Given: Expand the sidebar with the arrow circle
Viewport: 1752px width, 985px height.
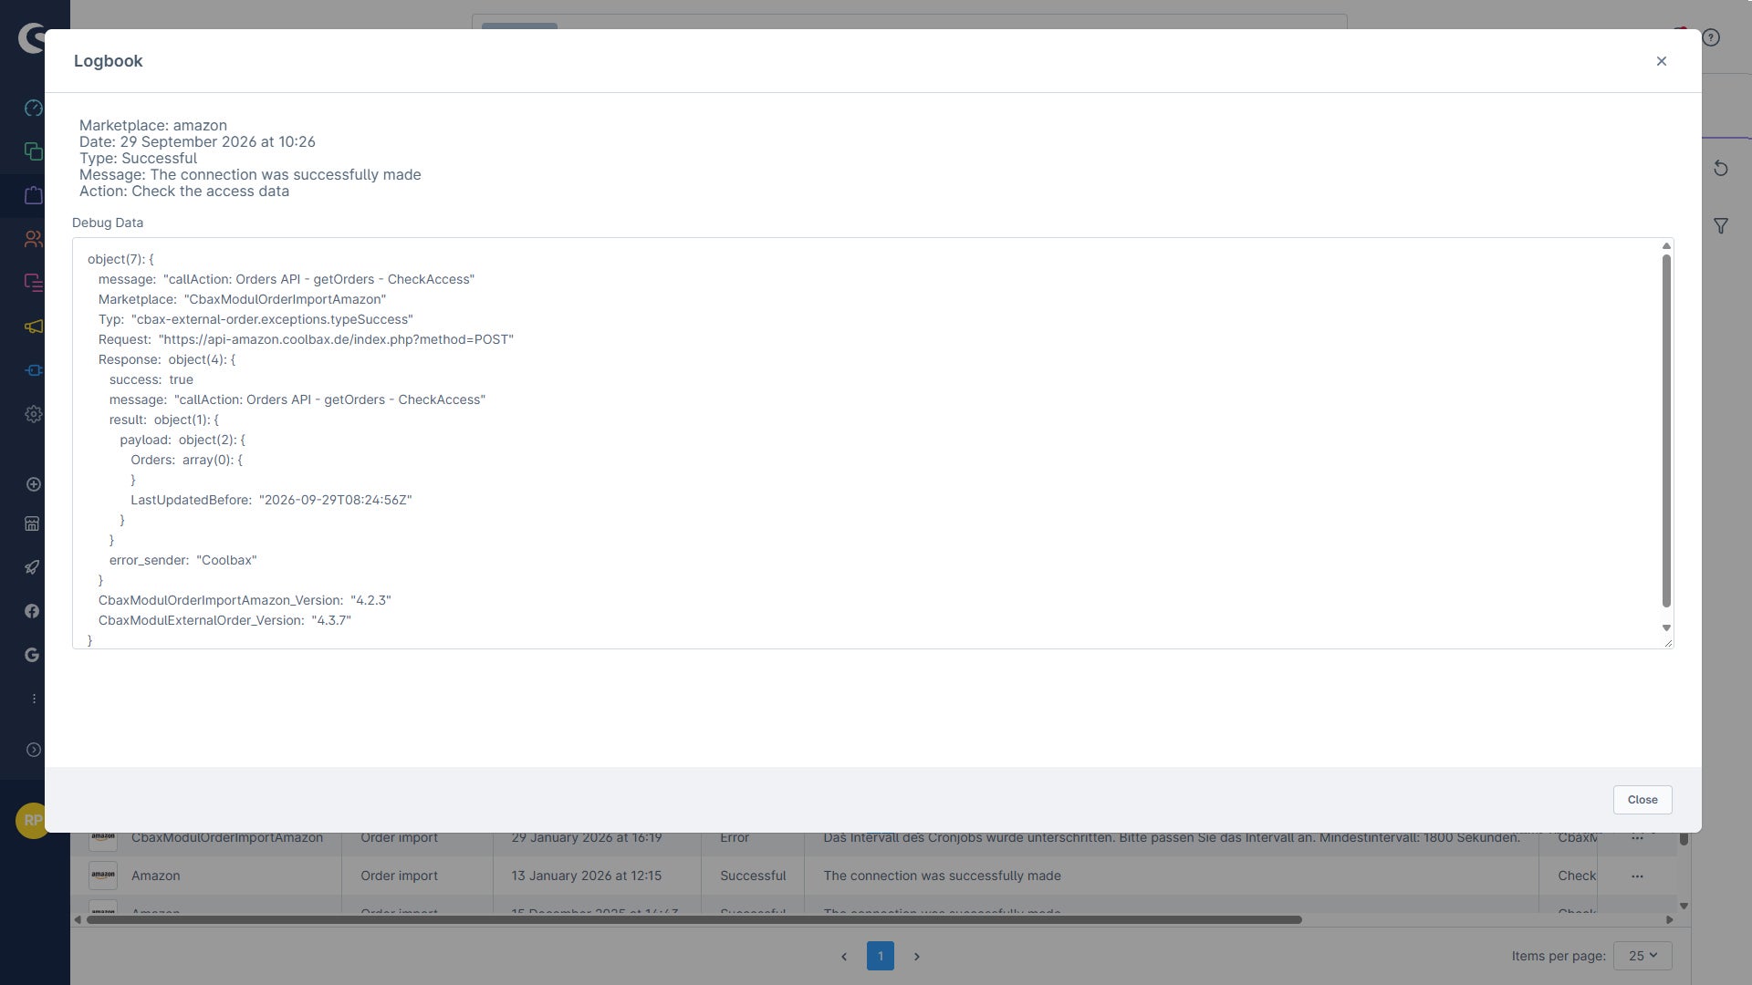Looking at the screenshot, I should click(x=33, y=750).
